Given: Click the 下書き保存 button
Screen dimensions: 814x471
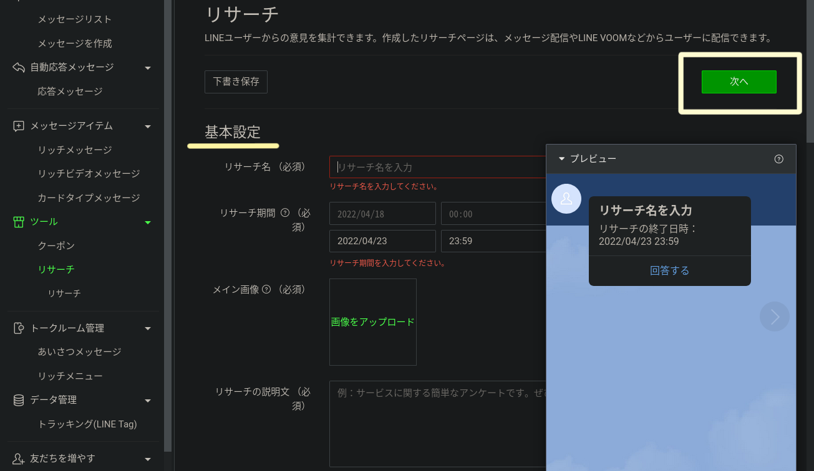Looking at the screenshot, I should click(236, 82).
